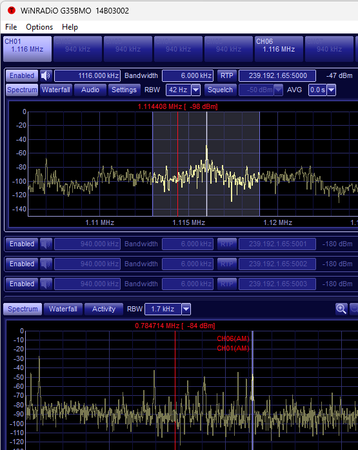Click the WiNRADiO red app icon
Viewport: 358px width, 450px height.
(x=12, y=10)
